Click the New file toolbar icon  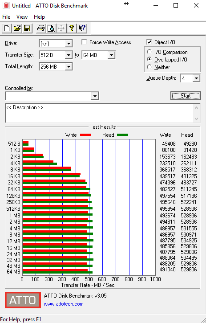coord(7,28)
